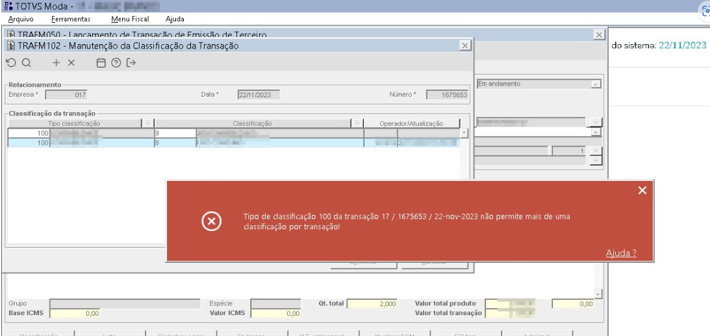Select the Tipo classificação column header
The image size is (710, 336).
coord(75,123)
